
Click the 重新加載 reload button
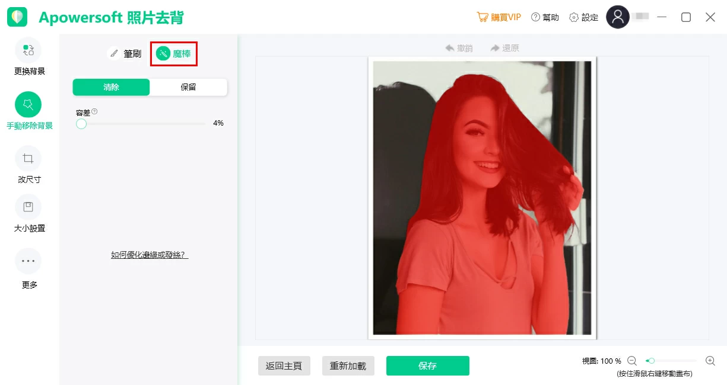pyautogui.click(x=348, y=365)
